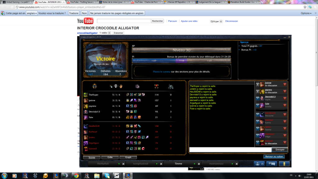Open the maxmaxouuu chat tab
The width and height of the screenshot is (318, 179).
pos(216,163)
